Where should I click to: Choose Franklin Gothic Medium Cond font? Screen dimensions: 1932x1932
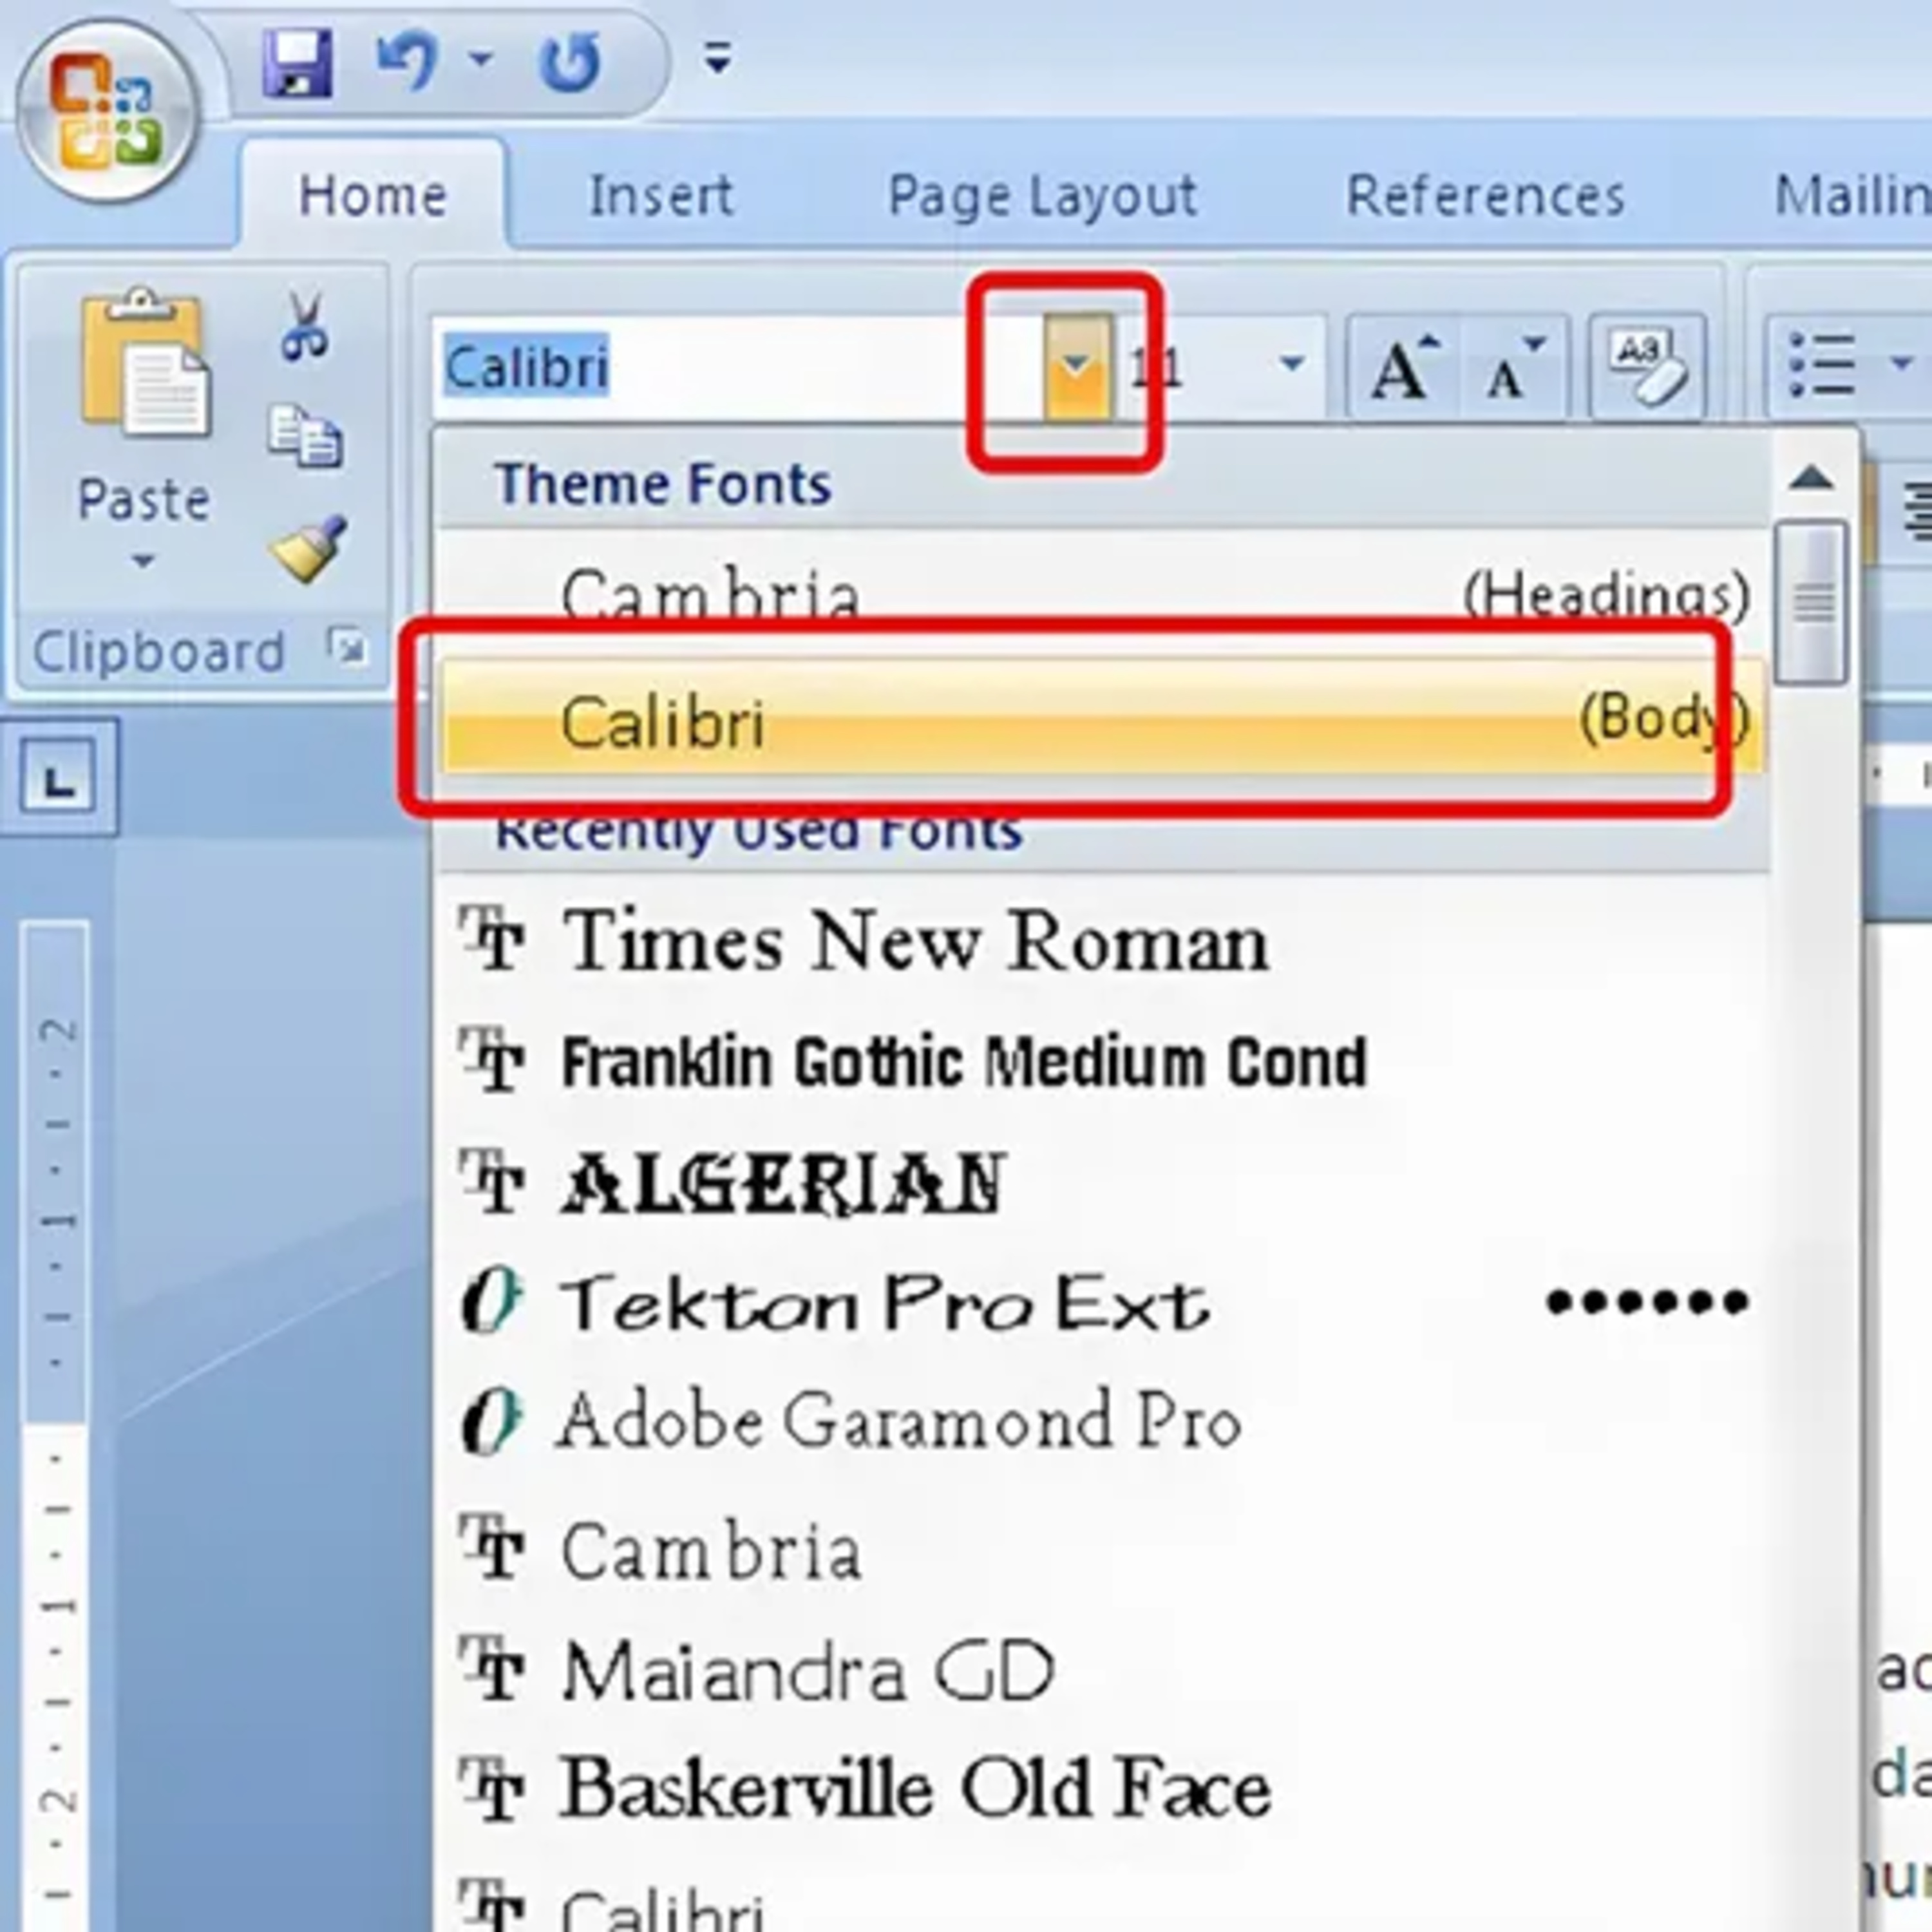pyautogui.click(x=1103, y=1062)
